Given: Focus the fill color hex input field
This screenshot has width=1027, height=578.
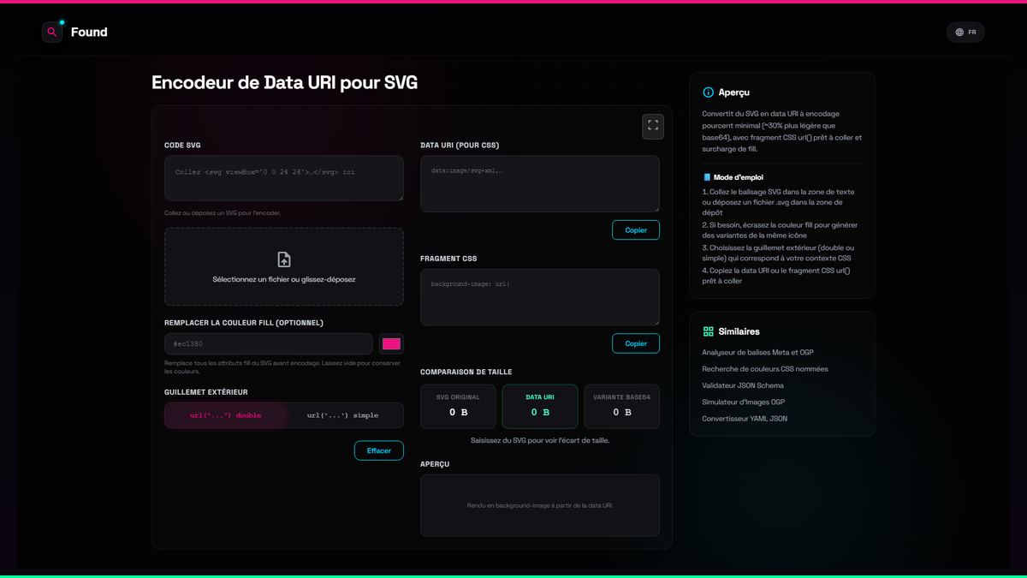Looking at the screenshot, I should (269, 343).
